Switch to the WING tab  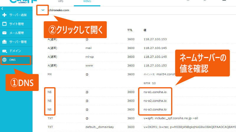87,1
